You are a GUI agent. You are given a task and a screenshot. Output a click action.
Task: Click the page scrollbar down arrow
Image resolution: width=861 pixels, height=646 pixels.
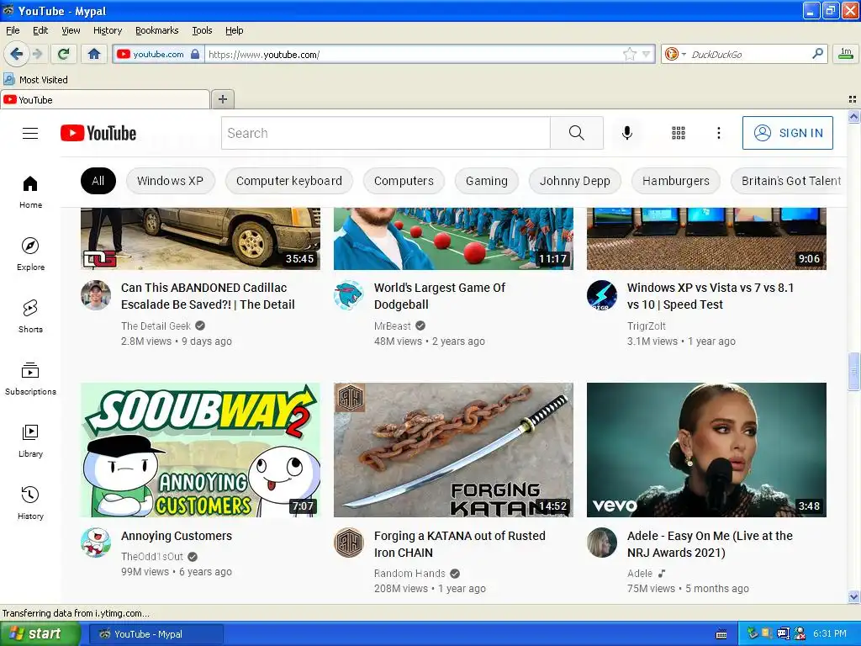[x=853, y=596]
